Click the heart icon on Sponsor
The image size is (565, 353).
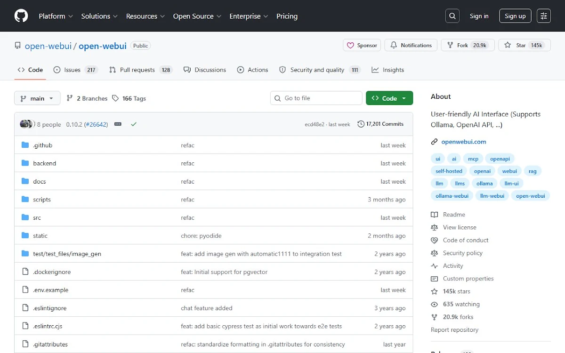point(350,45)
